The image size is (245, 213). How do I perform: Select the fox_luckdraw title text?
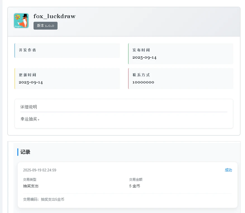tap(54, 16)
